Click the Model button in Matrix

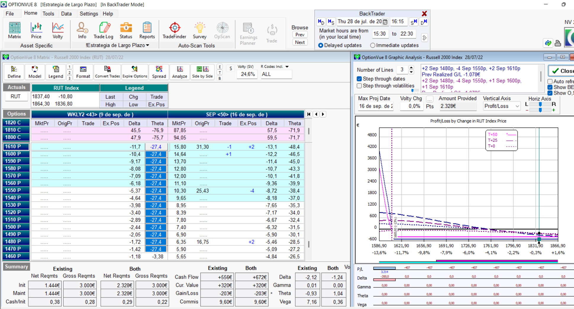[35, 72]
